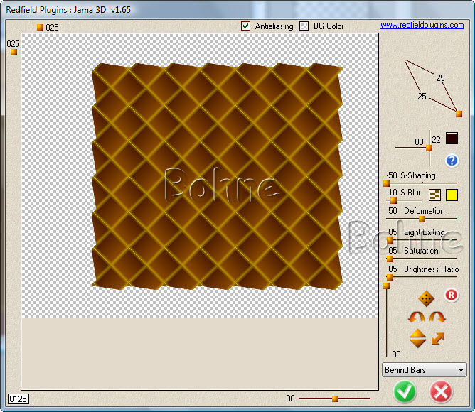Open help with blue question mark

452,161
